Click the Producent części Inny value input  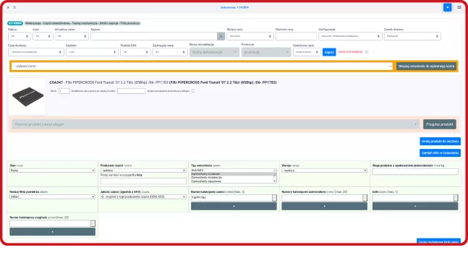tap(143, 181)
